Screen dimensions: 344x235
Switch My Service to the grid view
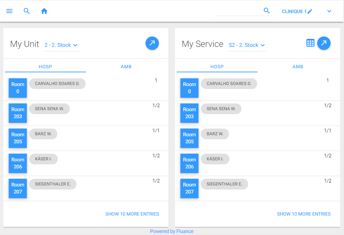tap(310, 43)
